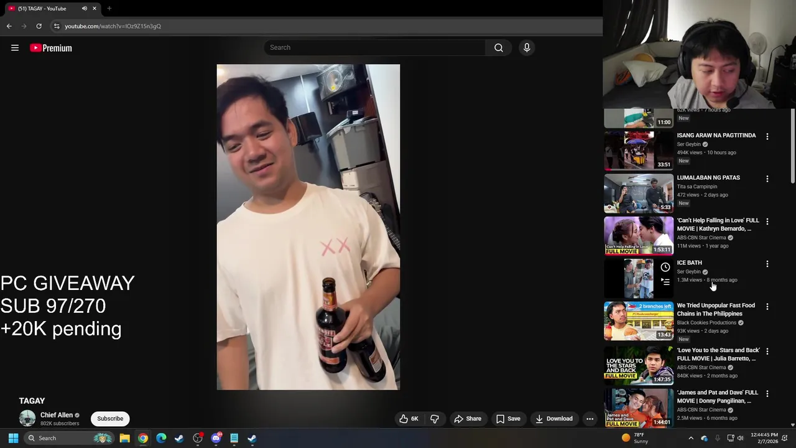Click the page vertical scrollbar thumb
796x448 pixels.
point(792,146)
